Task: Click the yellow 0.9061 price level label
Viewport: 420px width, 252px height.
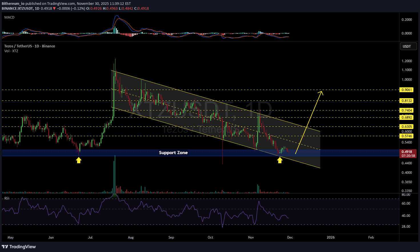Action: [407, 90]
